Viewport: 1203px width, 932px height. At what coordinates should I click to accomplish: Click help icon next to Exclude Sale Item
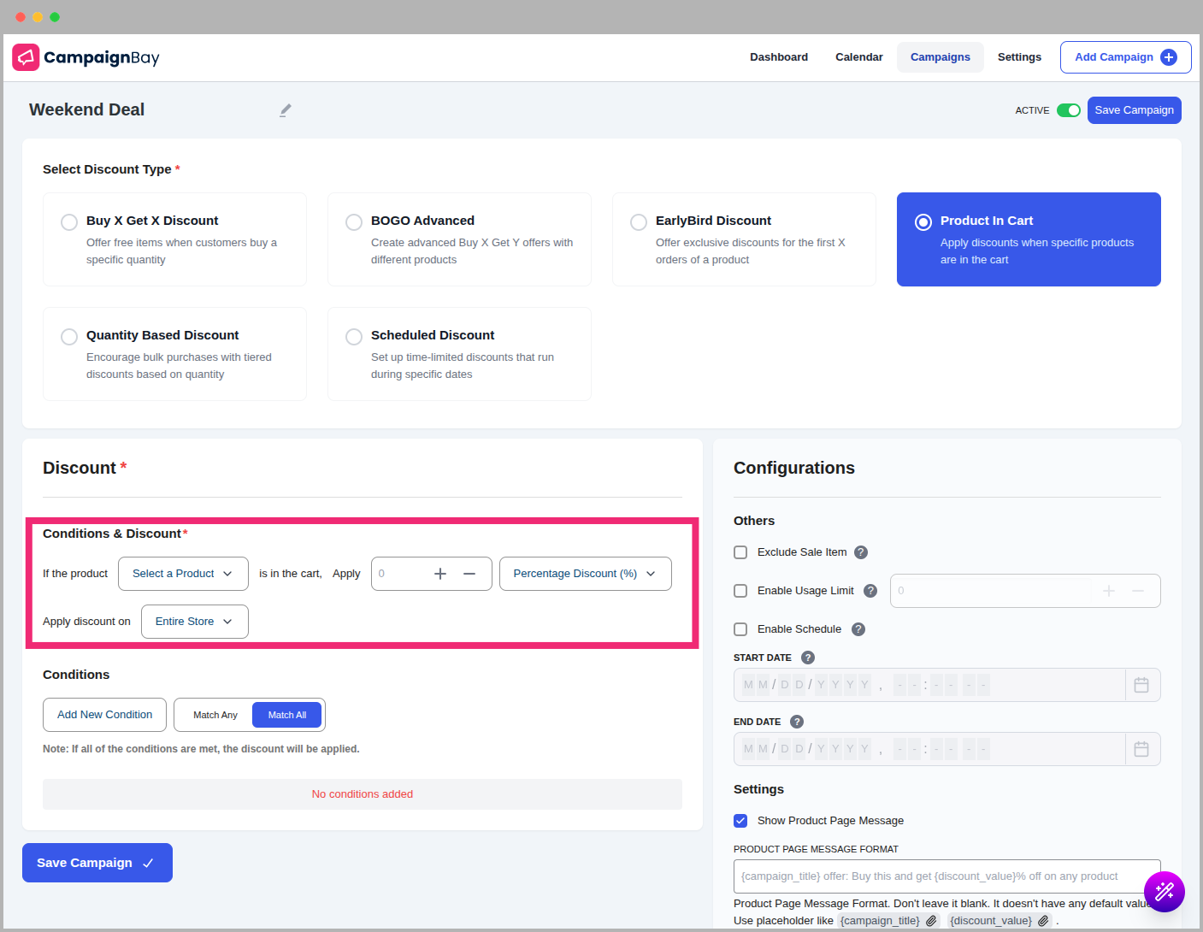[861, 552]
